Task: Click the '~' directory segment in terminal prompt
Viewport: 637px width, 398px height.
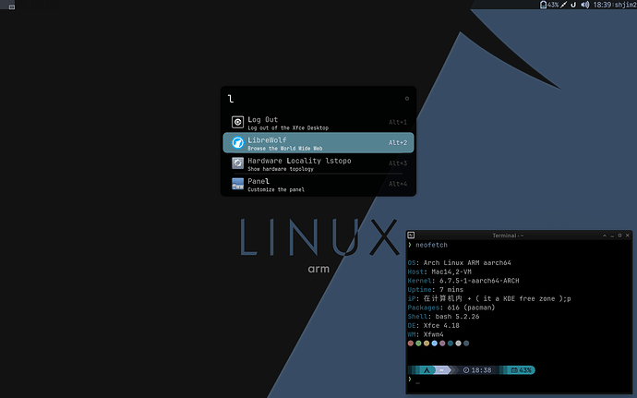Action: (441, 370)
